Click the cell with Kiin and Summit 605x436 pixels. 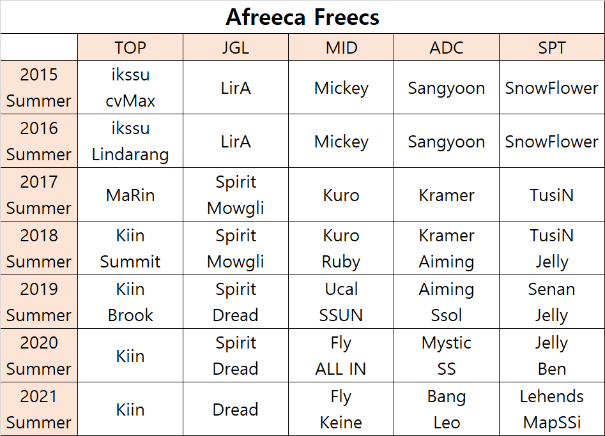tap(130, 248)
